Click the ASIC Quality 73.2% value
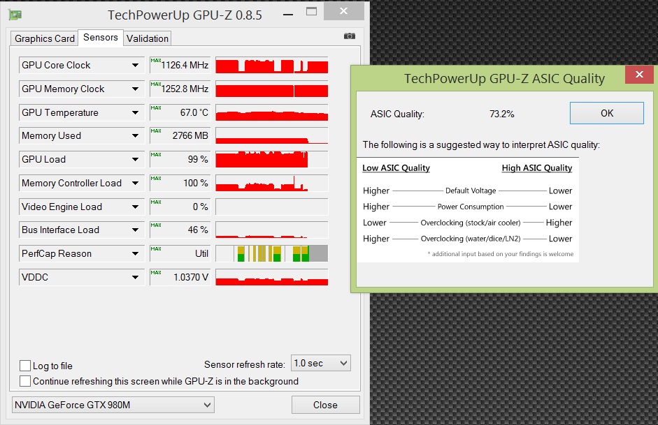 point(501,114)
